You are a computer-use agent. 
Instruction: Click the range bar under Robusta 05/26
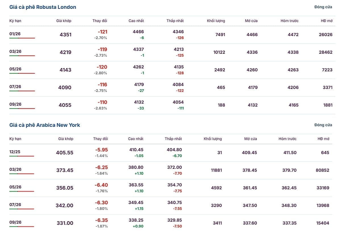22,73
